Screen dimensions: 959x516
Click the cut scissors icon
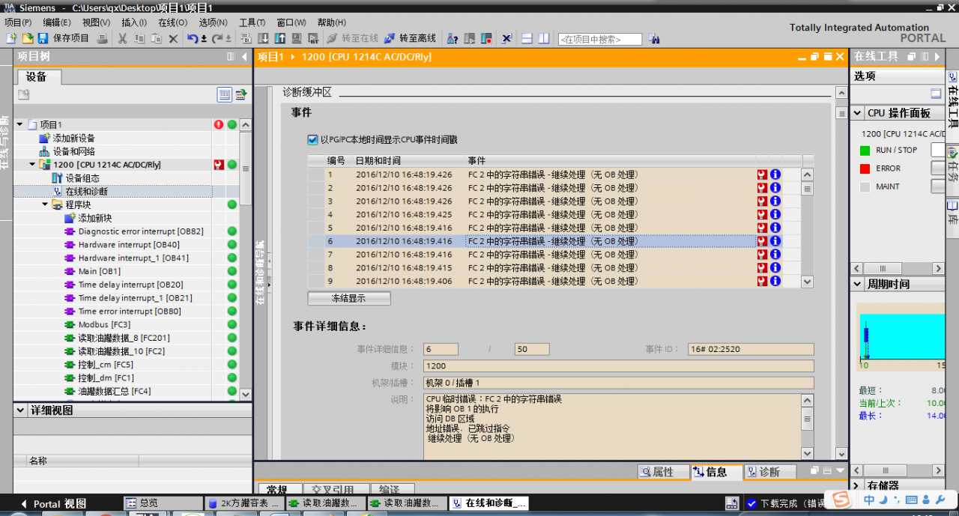pyautogui.click(x=123, y=38)
